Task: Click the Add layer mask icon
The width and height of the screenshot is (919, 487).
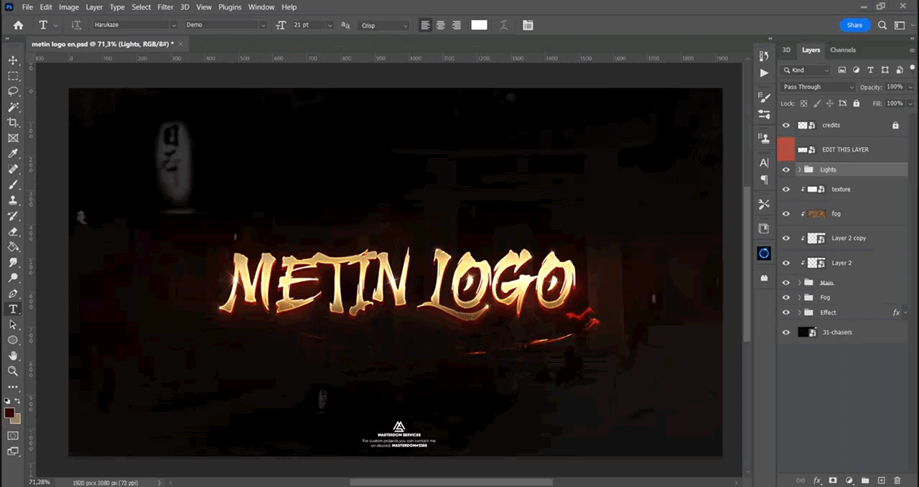Action: [833, 481]
